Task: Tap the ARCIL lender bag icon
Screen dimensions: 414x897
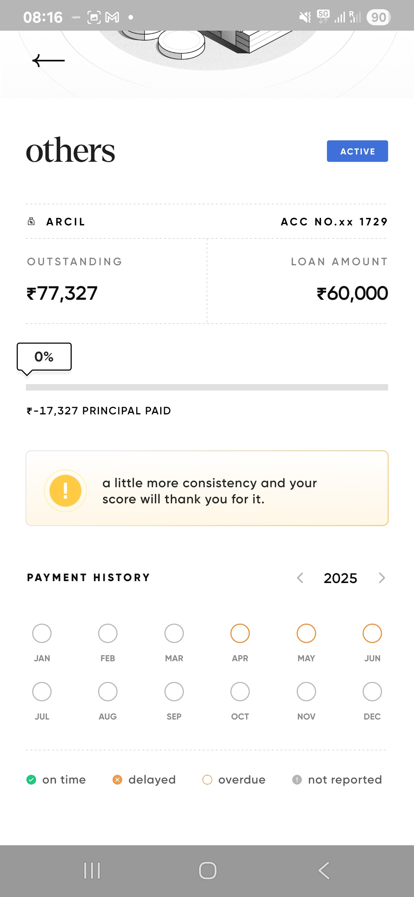Action: tap(31, 222)
